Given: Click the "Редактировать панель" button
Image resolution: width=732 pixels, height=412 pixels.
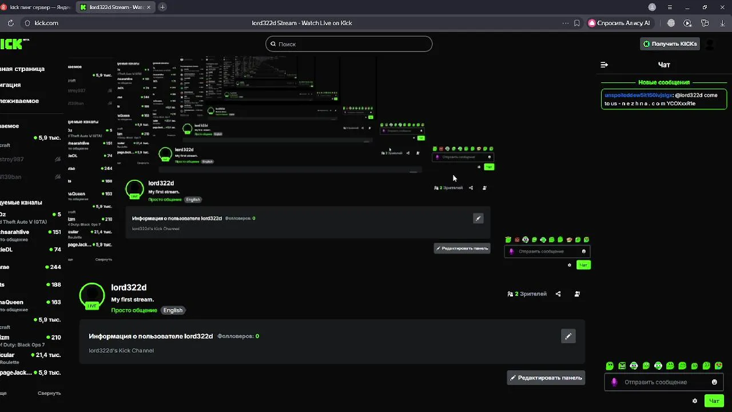Looking at the screenshot, I should tap(546, 378).
